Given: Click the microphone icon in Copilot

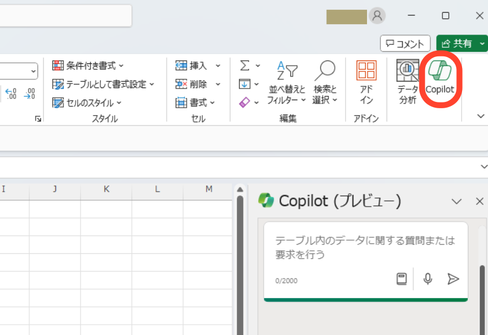Looking at the screenshot, I should 428,279.
